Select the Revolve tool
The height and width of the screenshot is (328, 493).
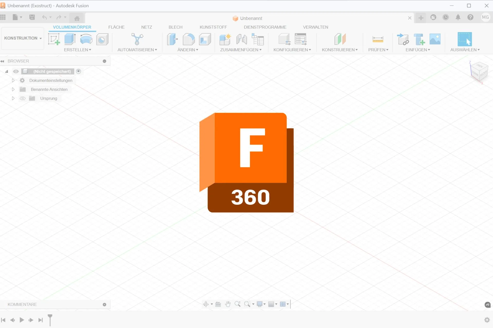click(x=86, y=39)
